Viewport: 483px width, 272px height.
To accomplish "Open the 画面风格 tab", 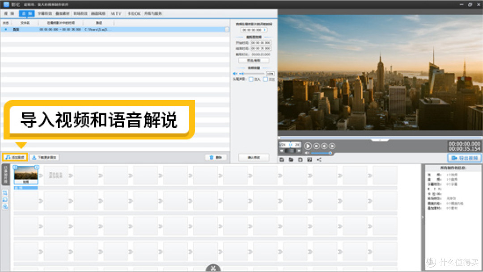I will point(98,13).
